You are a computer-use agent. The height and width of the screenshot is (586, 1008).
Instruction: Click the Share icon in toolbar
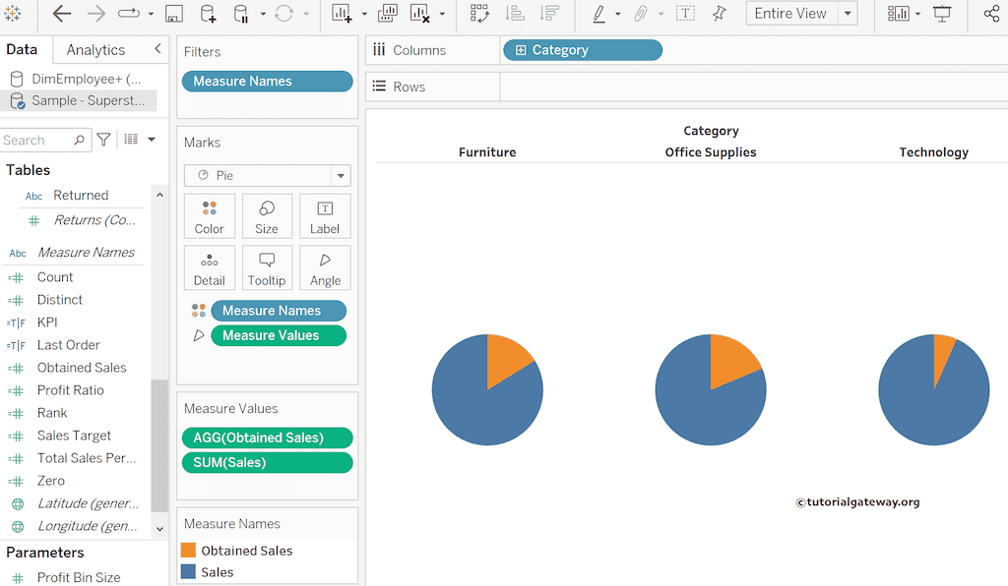pos(992,14)
